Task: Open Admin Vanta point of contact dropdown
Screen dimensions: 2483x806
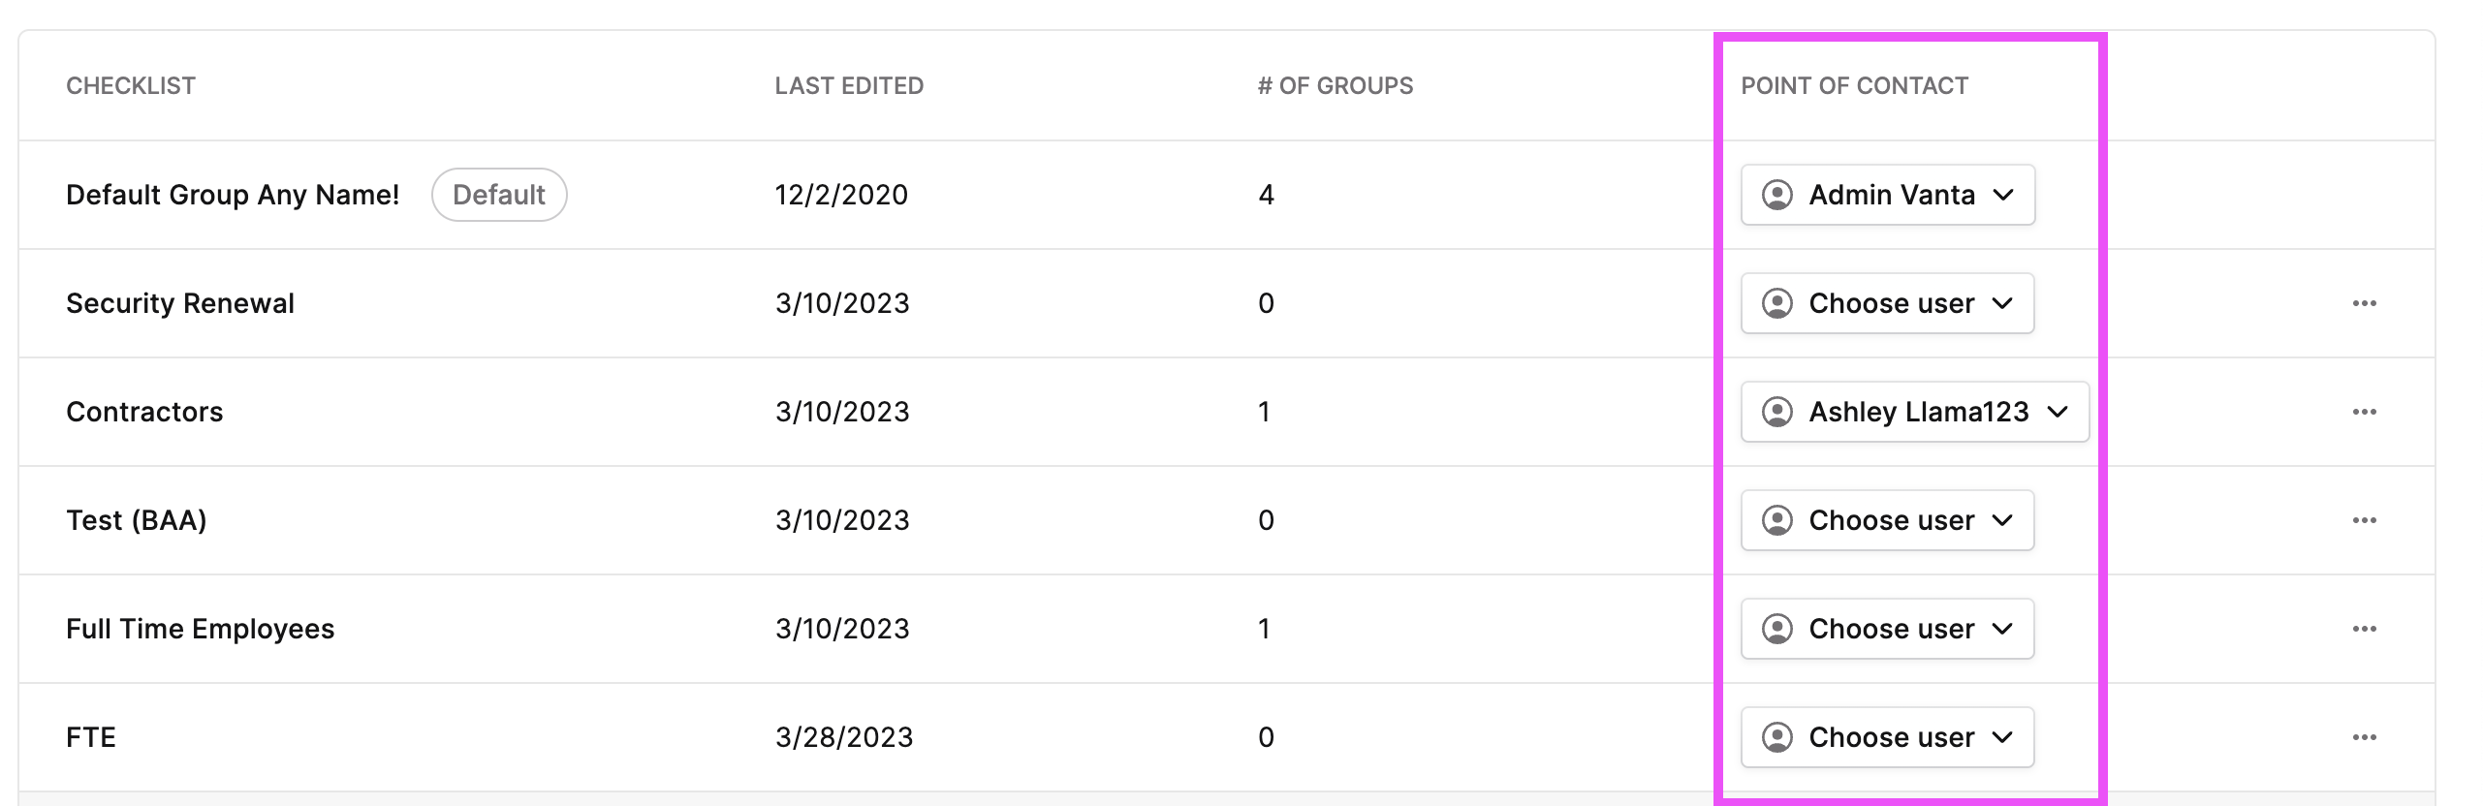Action: [x=1888, y=195]
